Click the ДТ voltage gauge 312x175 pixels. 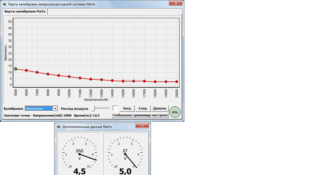pyautogui.click(x=125, y=154)
